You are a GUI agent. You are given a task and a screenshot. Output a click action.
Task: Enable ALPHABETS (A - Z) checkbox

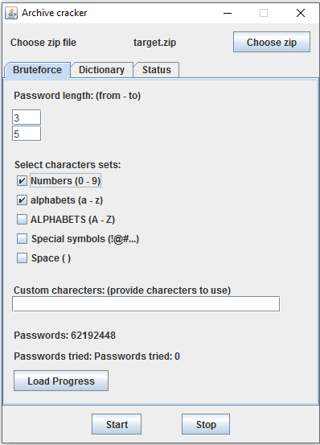pyautogui.click(x=22, y=220)
